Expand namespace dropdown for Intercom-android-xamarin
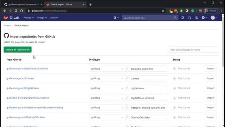 pyautogui.click(x=107, y=108)
